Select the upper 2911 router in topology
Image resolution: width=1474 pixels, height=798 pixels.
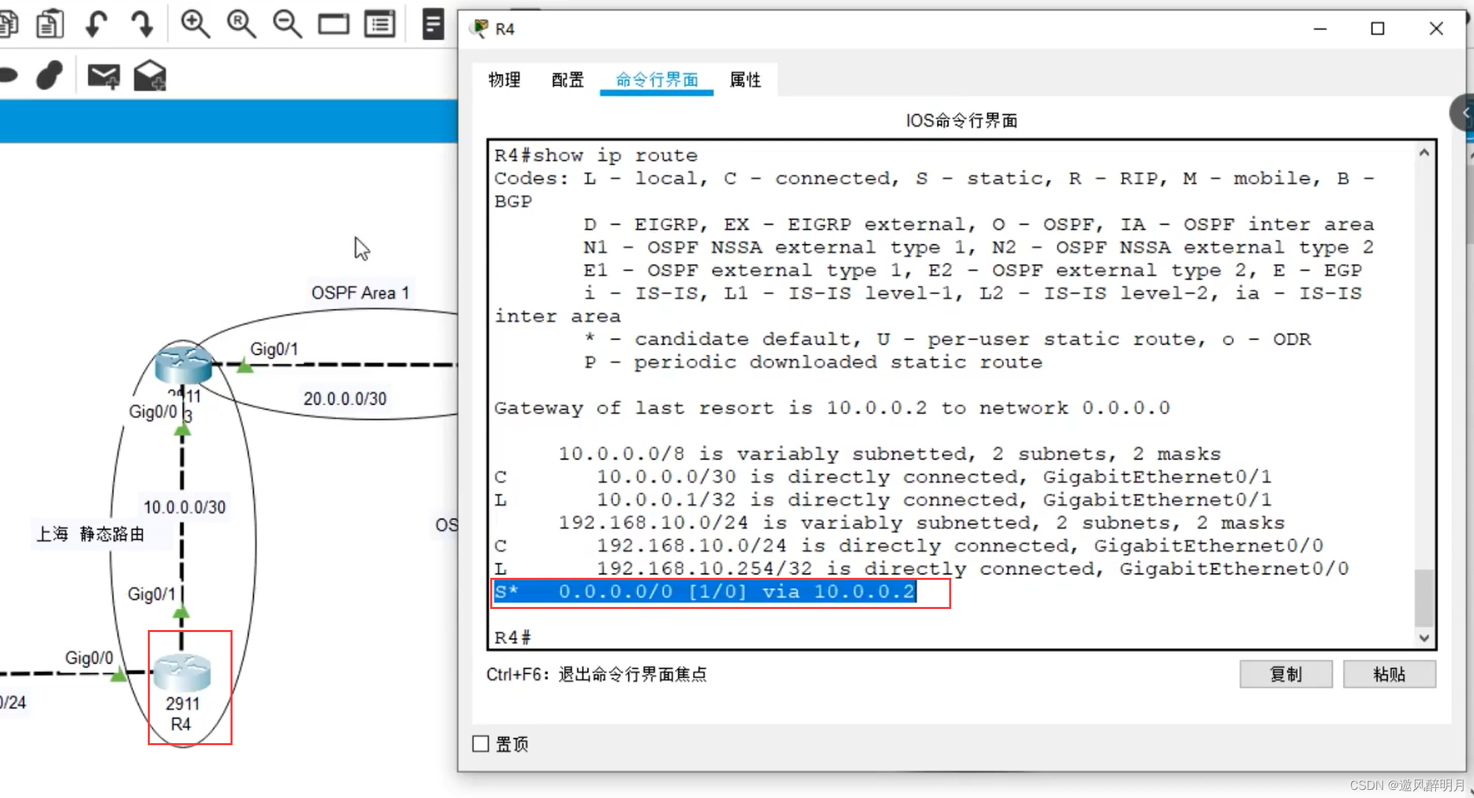point(183,364)
